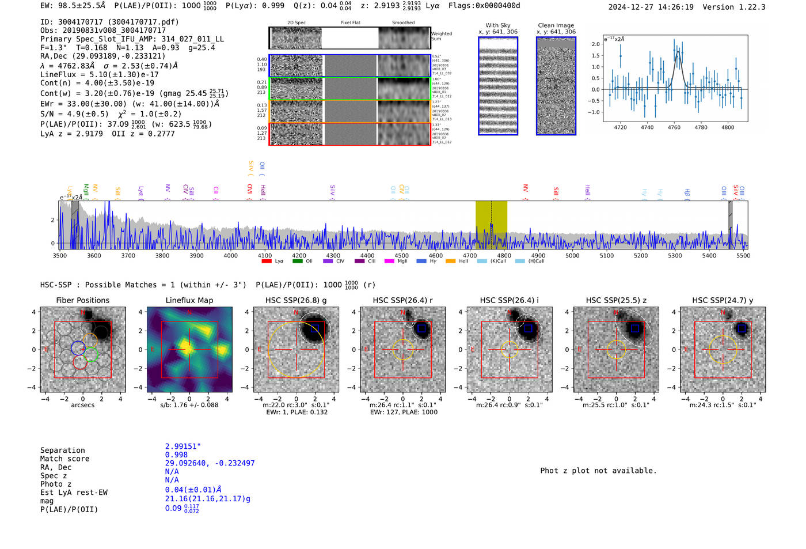Select the HSC SSP(24.7) y image
Screen dimensions: 806x549
tap(723, 349)
